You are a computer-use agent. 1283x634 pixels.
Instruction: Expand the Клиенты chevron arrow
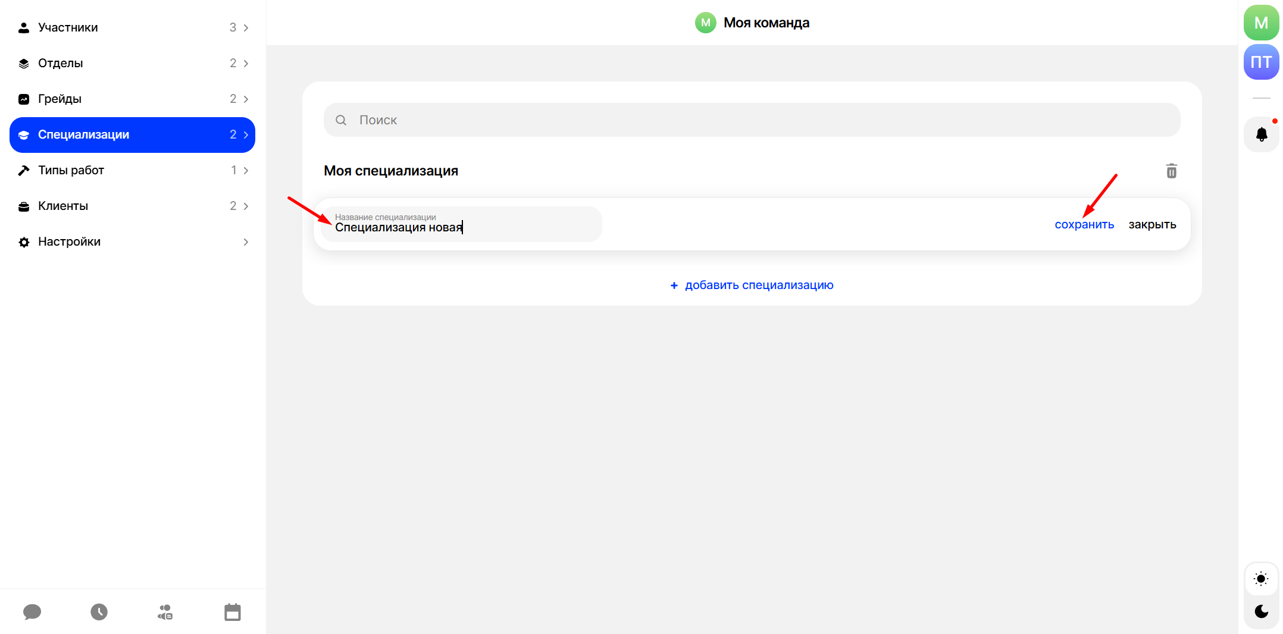tap(246, 206)
